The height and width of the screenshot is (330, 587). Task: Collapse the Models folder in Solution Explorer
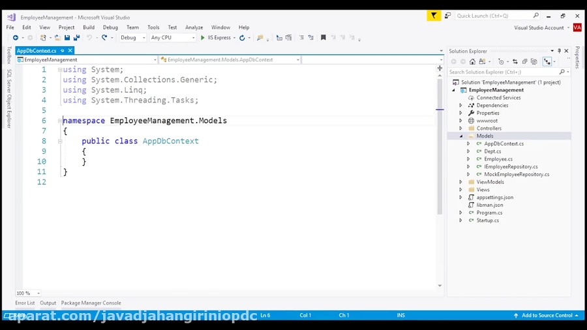pyautogui.click(x=461, y=136)
